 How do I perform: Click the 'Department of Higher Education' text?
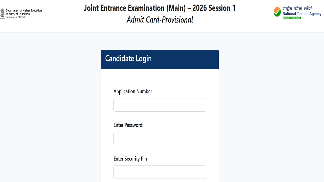pyautogui.click(x=24, y=11)
